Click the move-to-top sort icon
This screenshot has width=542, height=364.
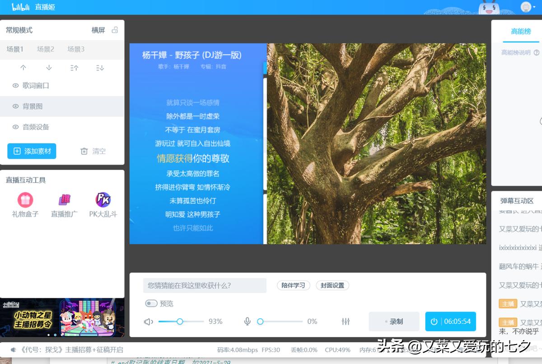coord(74,68)
